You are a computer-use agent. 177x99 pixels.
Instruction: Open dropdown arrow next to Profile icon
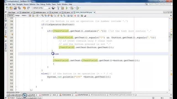[80, 8]
